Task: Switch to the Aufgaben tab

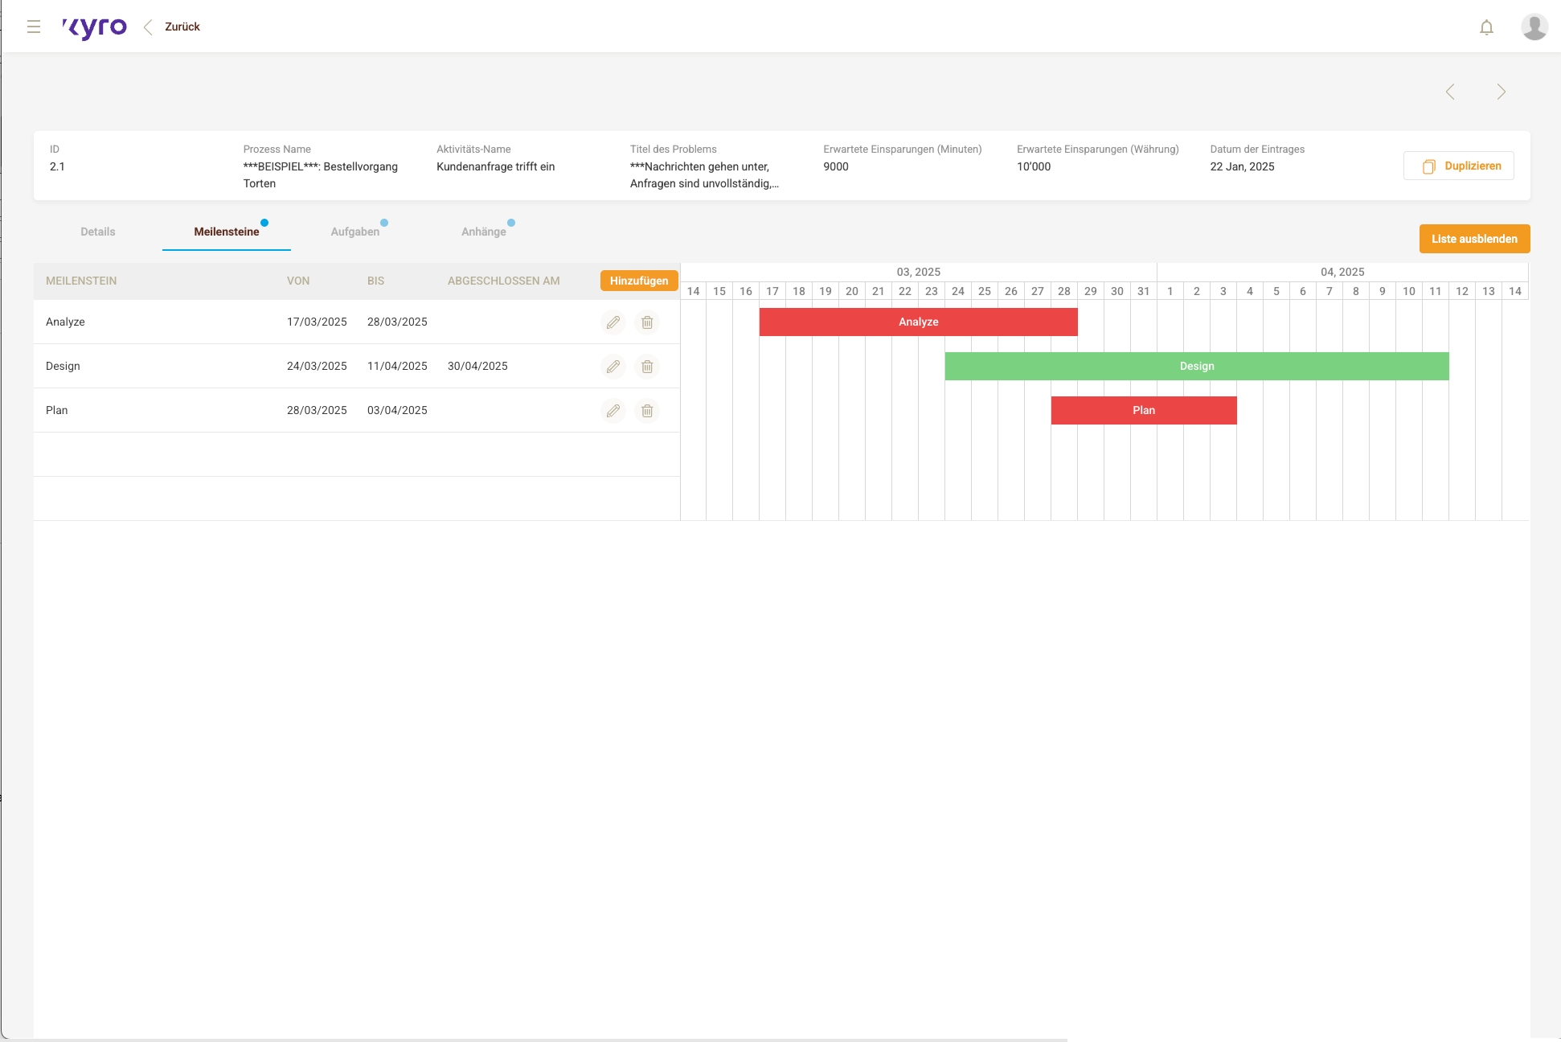Action: pyautogui.click(x=354, y=232)
